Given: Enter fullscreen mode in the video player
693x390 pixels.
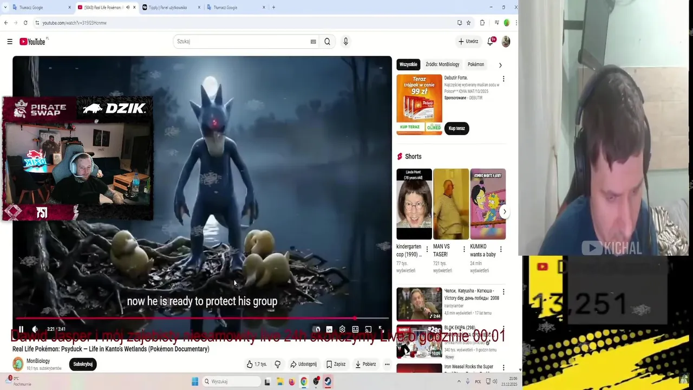Looking at the screenshot, I should pyautogui.click(x=381, y=329).
